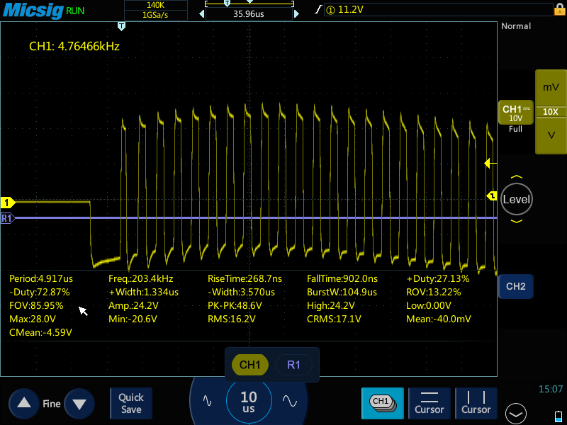Select the FOV:85.95% measurement
The image size is (567, 425).
(x=36, y=305)
